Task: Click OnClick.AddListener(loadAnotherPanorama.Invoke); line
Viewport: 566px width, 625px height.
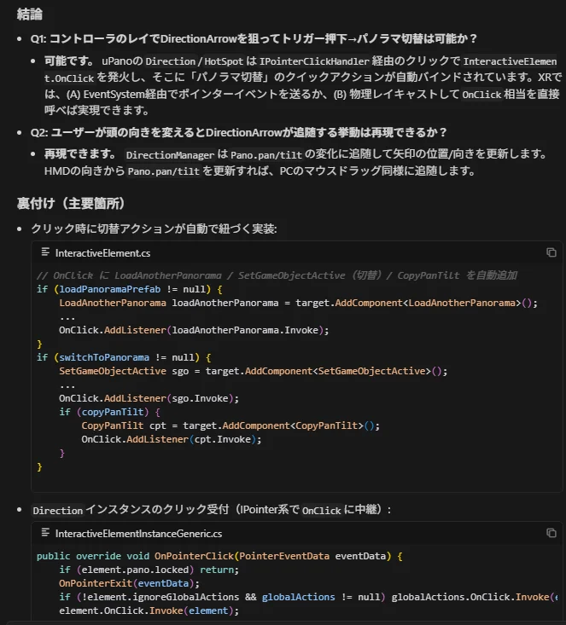Action: [194, 330]
